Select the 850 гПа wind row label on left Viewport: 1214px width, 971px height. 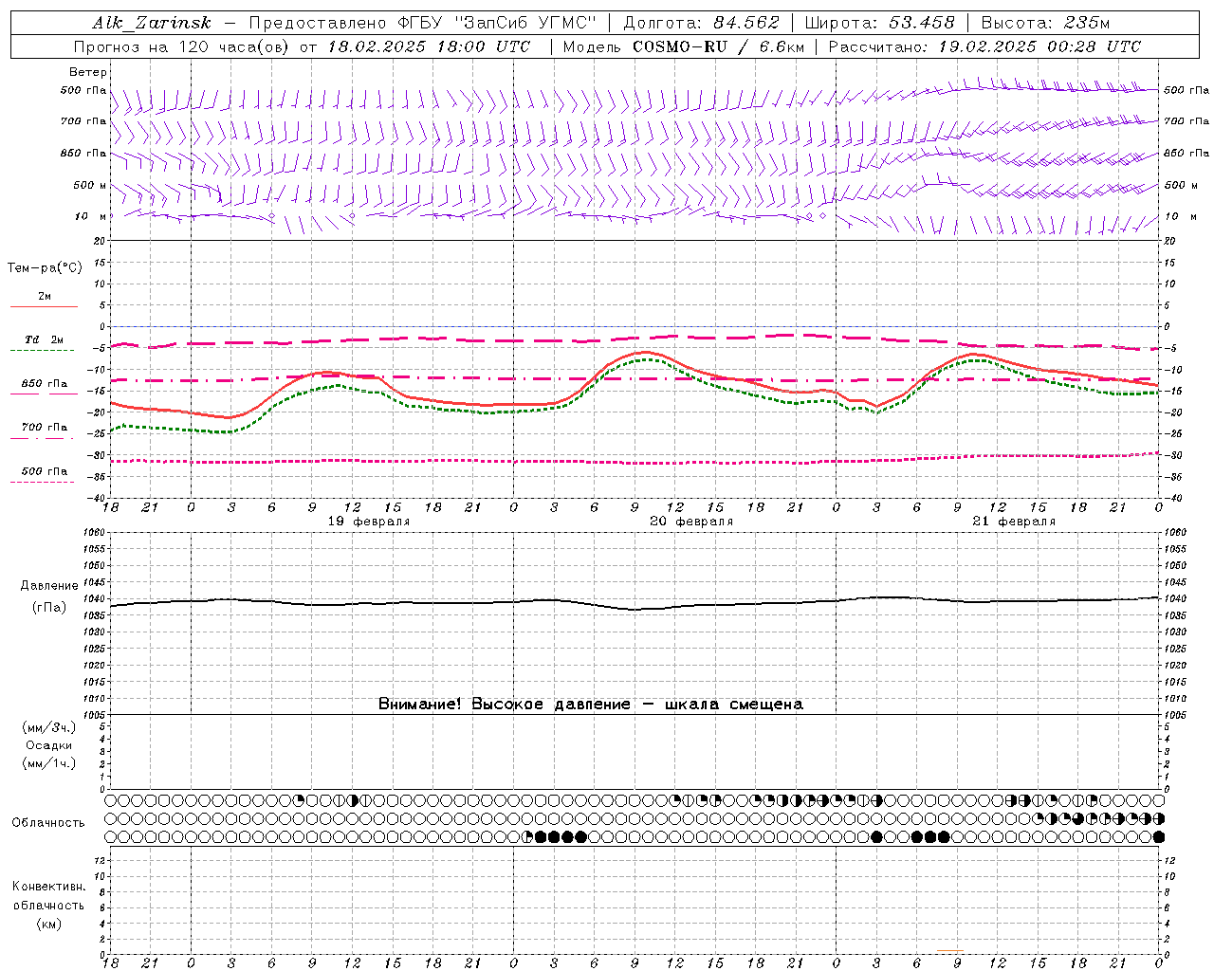(83, 153)
